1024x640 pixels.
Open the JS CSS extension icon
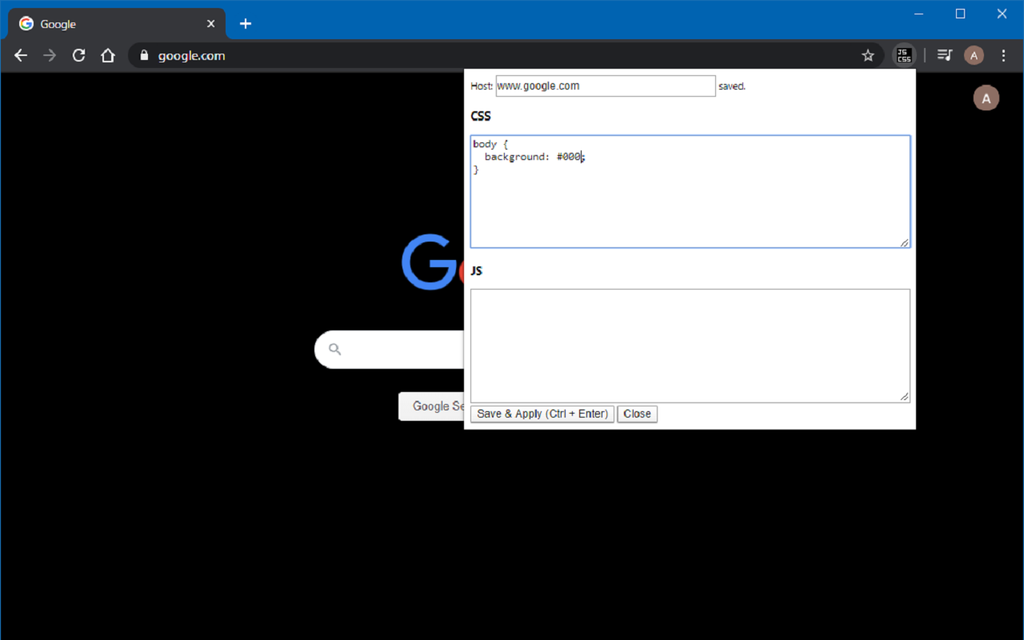(x=903, y=55)
